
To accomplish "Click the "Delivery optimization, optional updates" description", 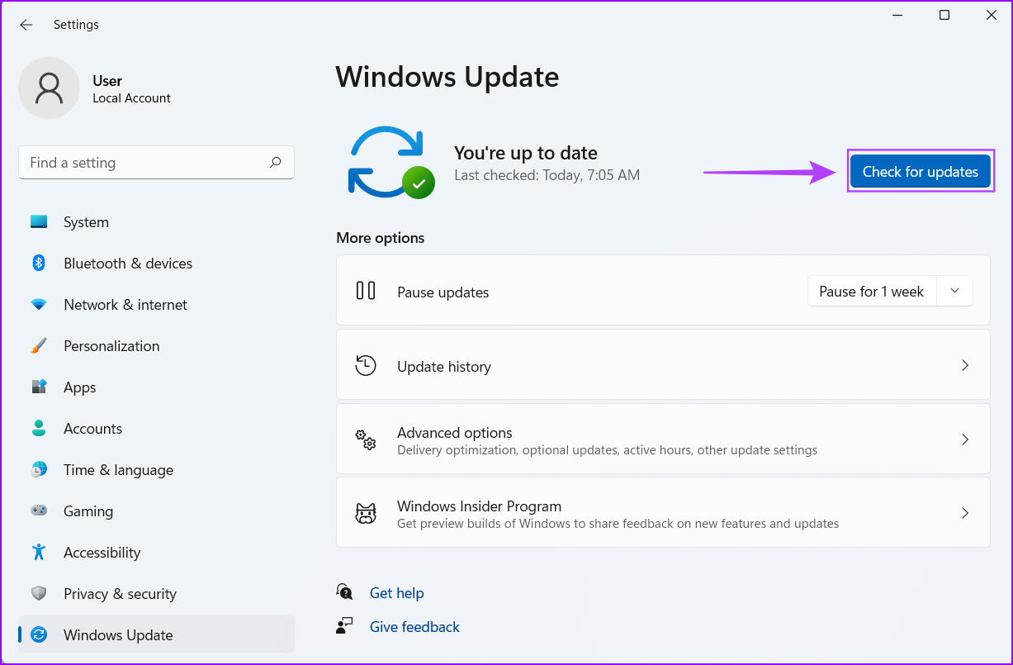I will click(x=607, y=450).
